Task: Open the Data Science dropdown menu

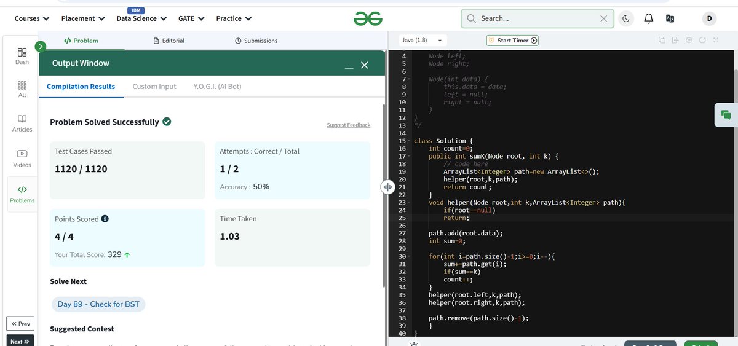Action: 142,18
